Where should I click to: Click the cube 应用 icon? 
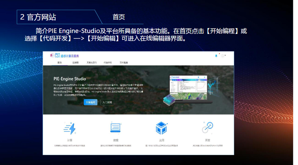[x=161, y=128]
